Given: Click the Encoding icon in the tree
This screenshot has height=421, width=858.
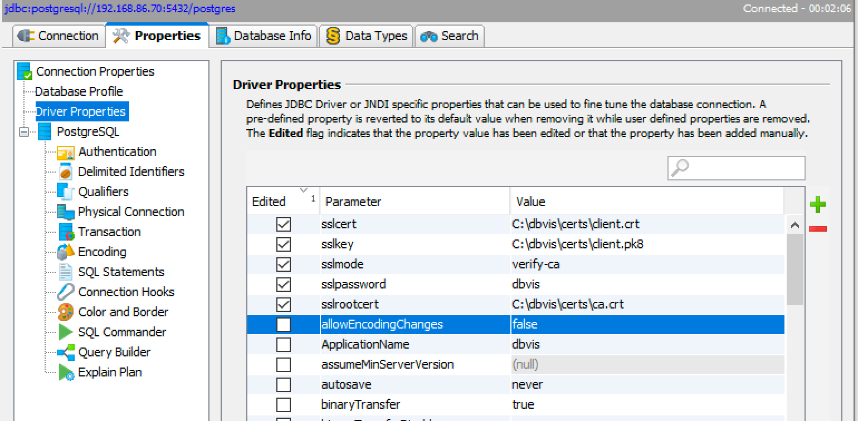Looking at the screenshot, I should pyautogui.click(x=66, y=252).
